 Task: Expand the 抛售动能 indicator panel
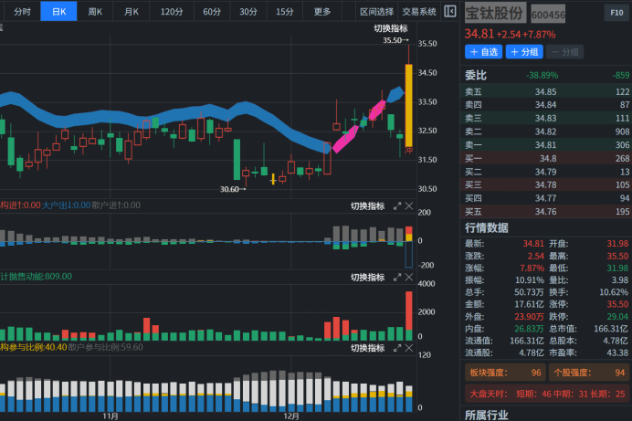click(x=397, y=277)
